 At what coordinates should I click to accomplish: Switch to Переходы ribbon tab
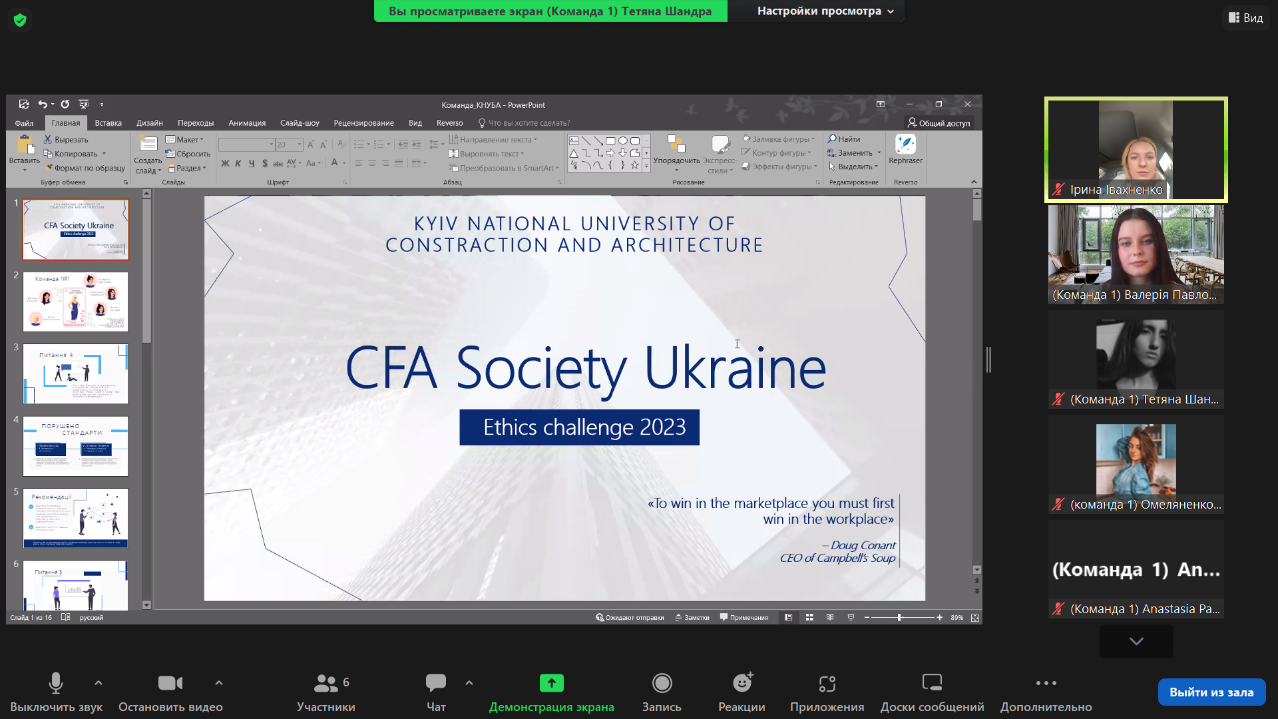[x=196, y=123]
